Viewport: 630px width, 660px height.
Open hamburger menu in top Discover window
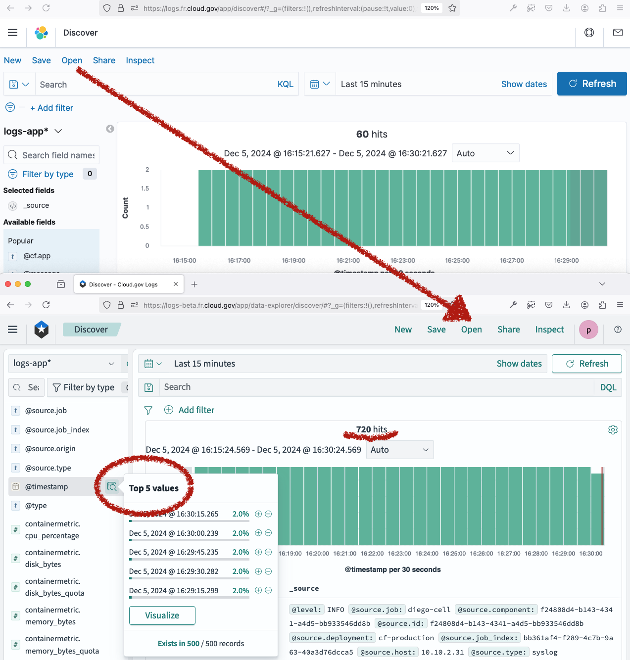(x=13, y=33)
